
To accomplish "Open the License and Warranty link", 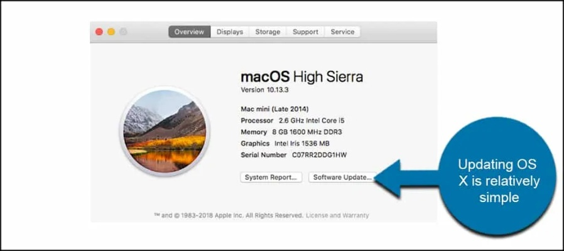I will point(337,215).
